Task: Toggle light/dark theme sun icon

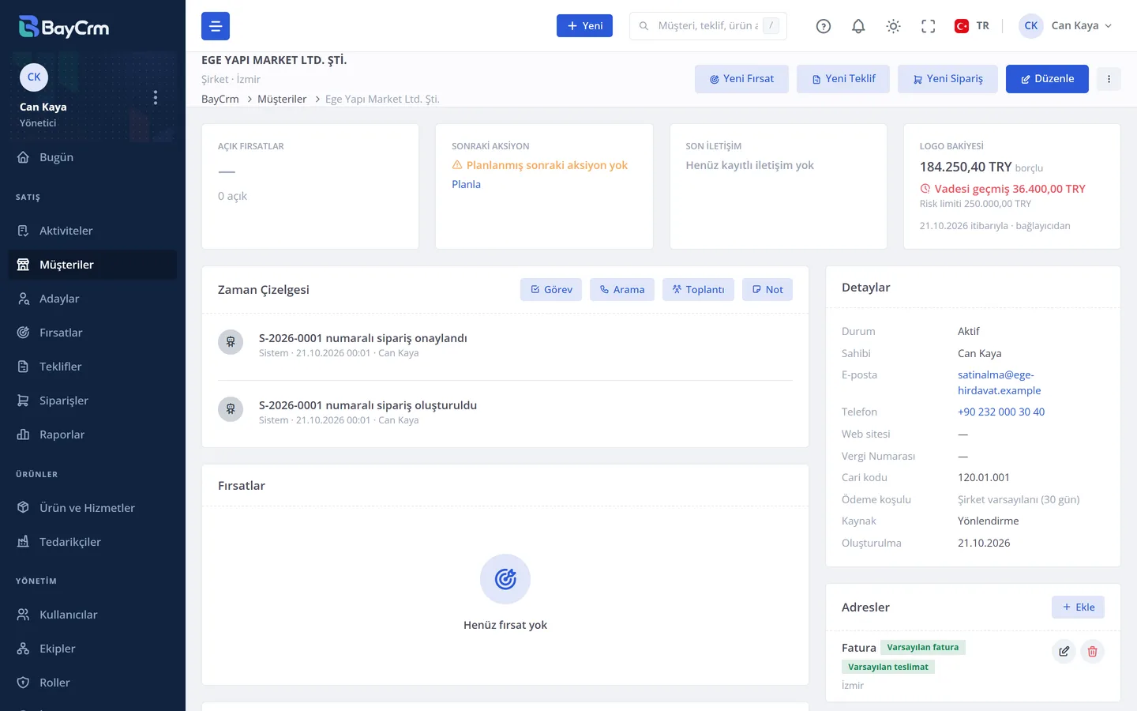Action: 893,26
